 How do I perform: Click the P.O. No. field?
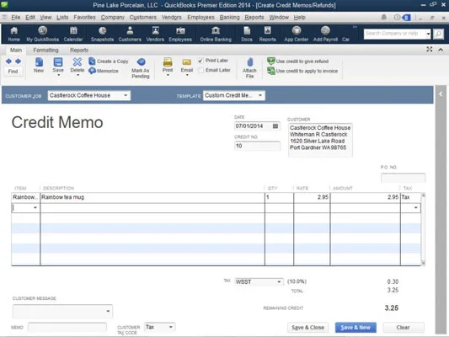[403, 177]
